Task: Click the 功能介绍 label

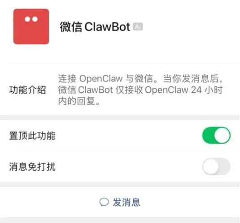Action: (x=28, y=90)
